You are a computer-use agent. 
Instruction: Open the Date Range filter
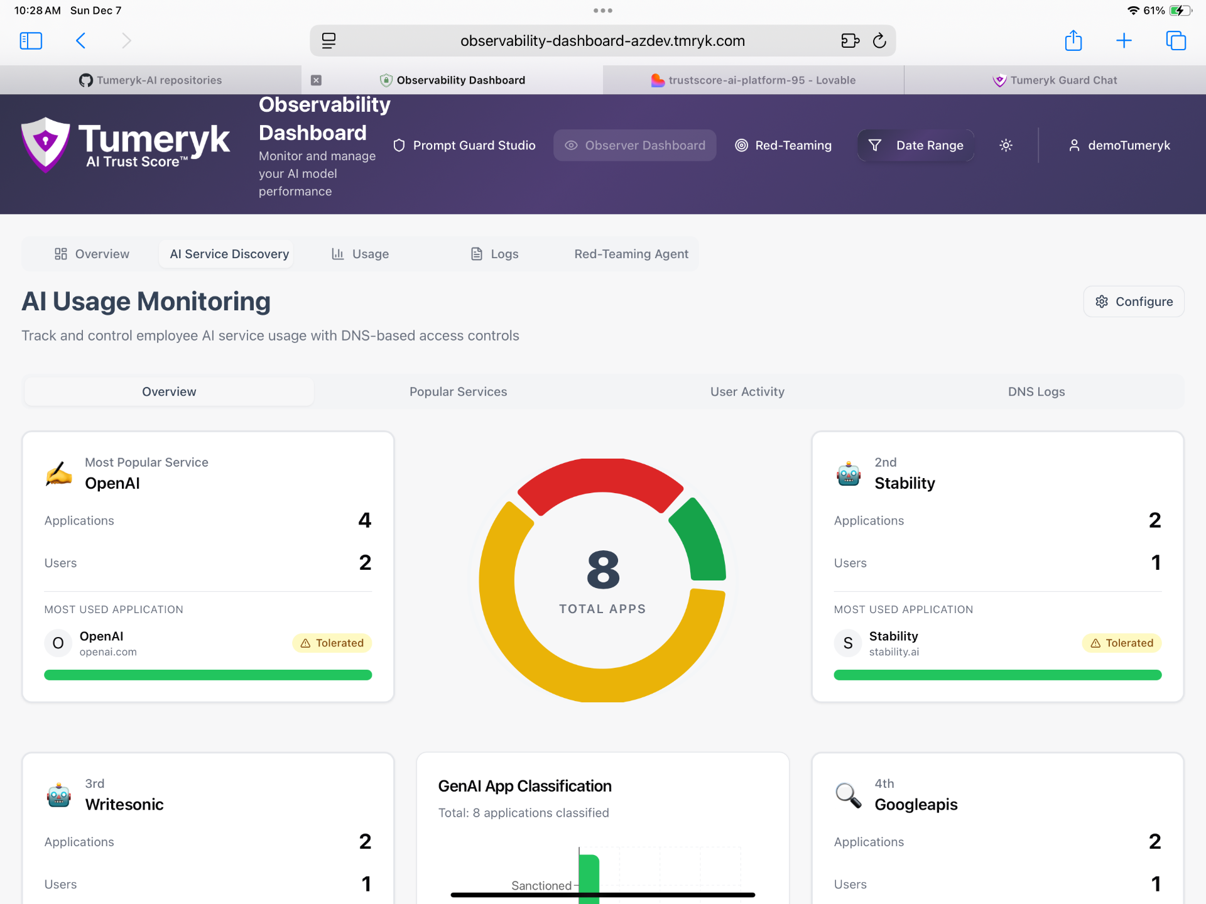pos(916,145)
